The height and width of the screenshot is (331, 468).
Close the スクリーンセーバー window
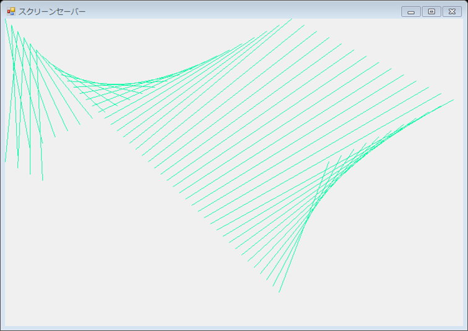(452, 11)
